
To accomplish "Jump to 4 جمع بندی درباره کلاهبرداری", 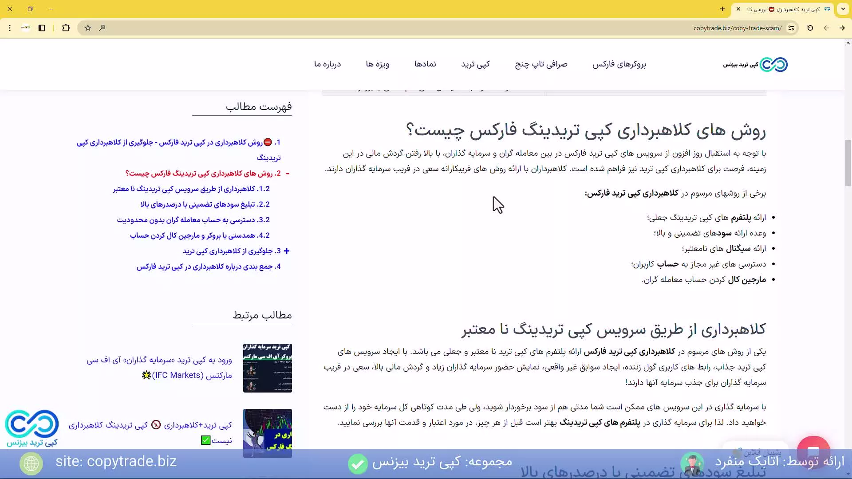I will point(209,267).
